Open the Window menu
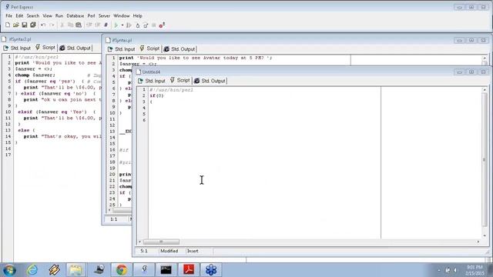This screenshot has width=493, height=277. 122,15
